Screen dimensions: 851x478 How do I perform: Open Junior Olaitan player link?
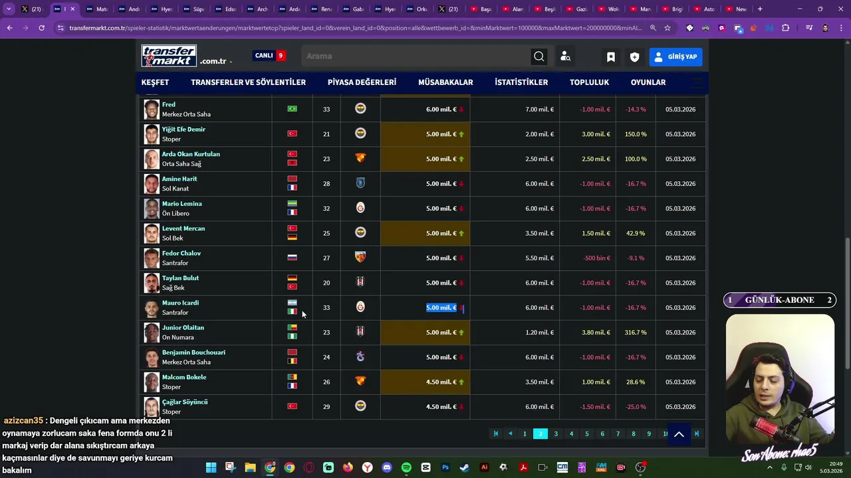[183, 327]
